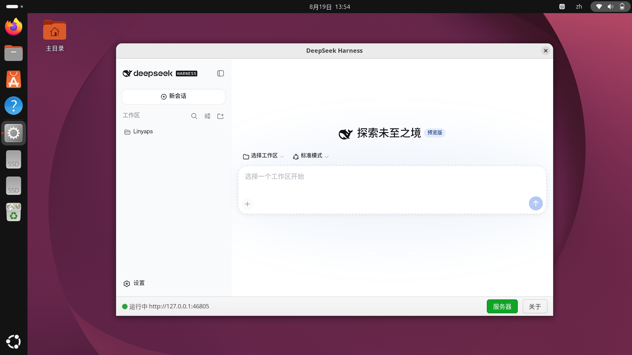632x355 pixels.
Task: Open the 关于 dialog
Action: click(535, 306)
